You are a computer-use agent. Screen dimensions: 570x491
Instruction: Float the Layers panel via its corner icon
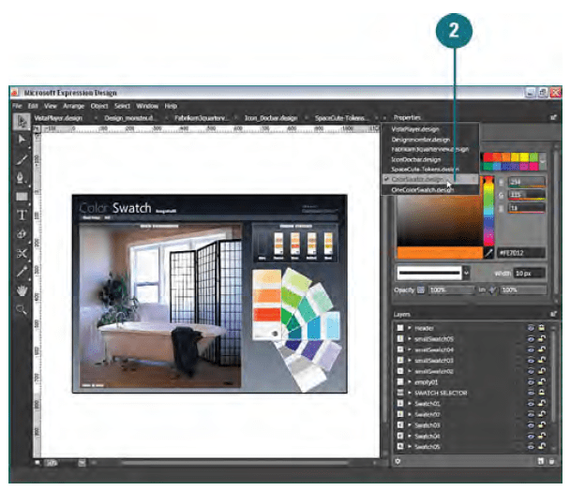tap(553, 314)
